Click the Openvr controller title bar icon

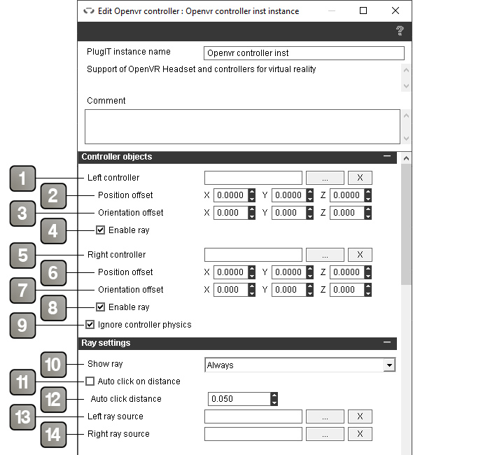(x=89, y=11)
